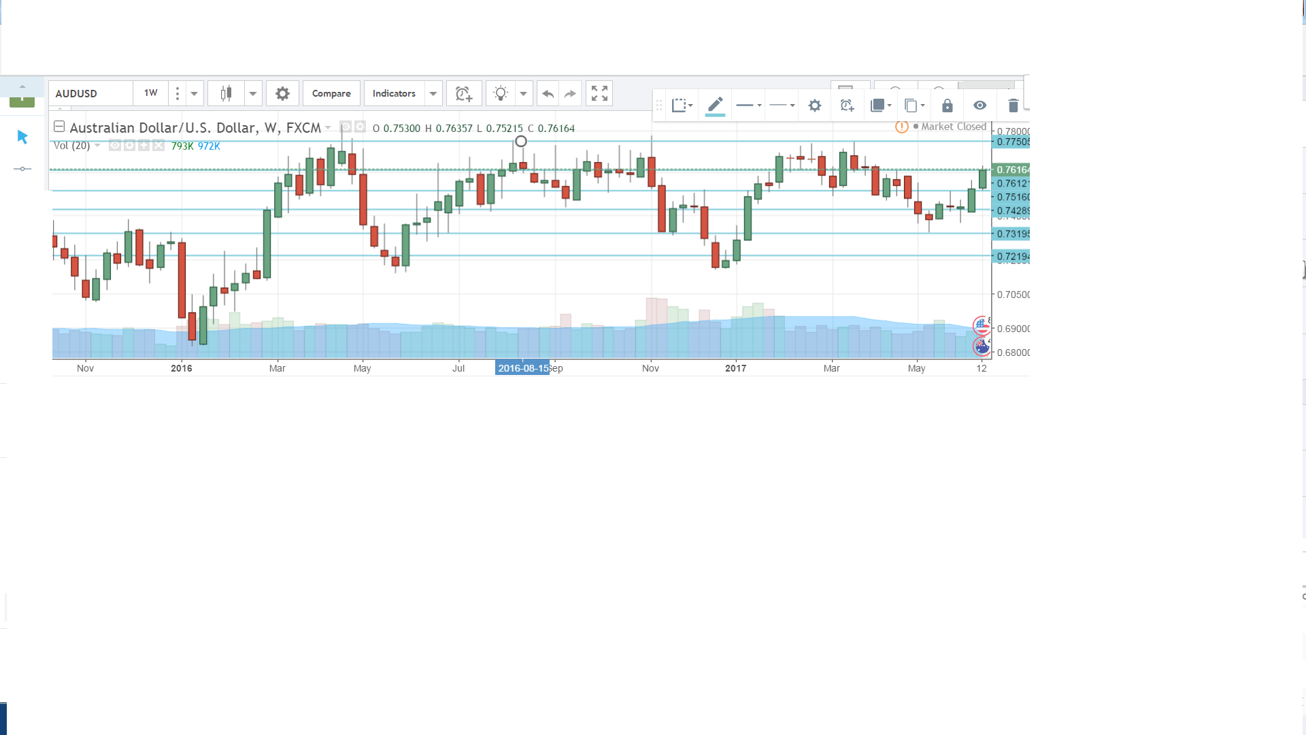
Task: Click the visual order layers icon
Action: point(881,105)
